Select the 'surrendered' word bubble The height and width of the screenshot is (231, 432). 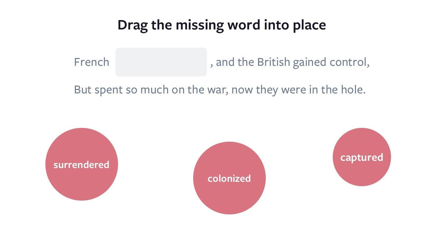tap(81, 164)
